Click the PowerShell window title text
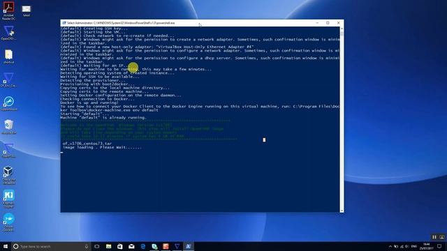 pyautogui.click(x=121, y=23)
